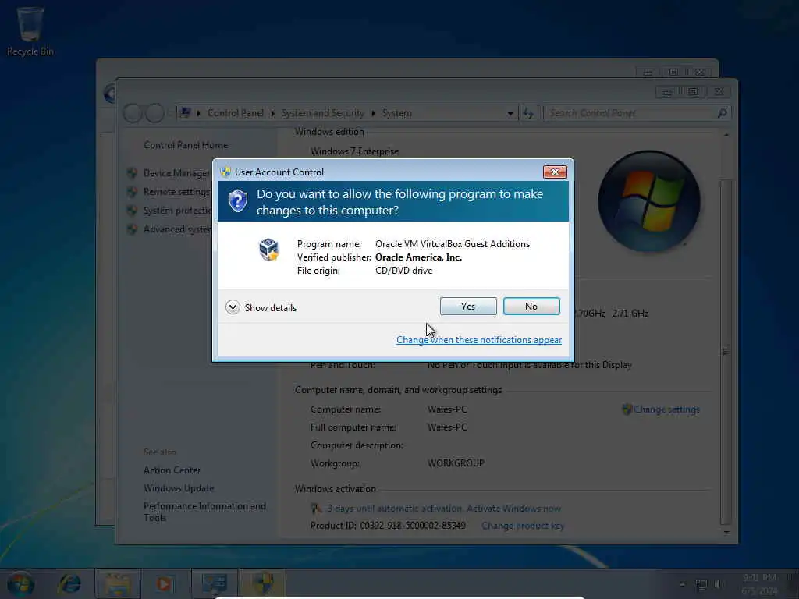The height and width of the screenshot is (599, 799).
Task: Expand Show details chevron
Action: (233, 307)
